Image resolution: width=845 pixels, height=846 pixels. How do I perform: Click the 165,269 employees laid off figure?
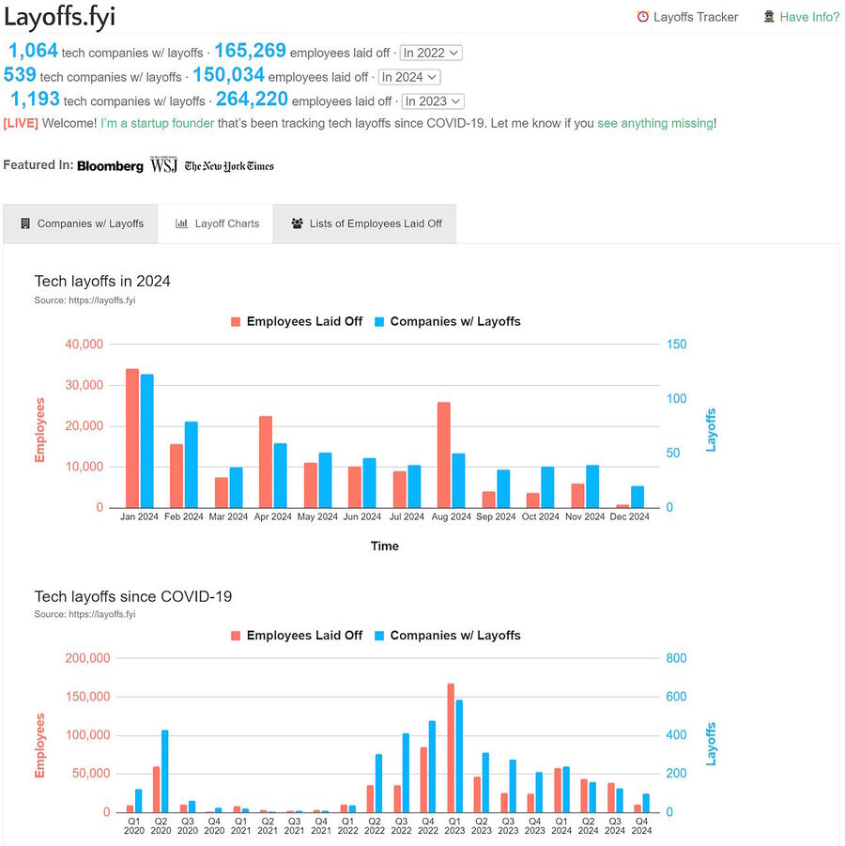[x=251, y=51]
